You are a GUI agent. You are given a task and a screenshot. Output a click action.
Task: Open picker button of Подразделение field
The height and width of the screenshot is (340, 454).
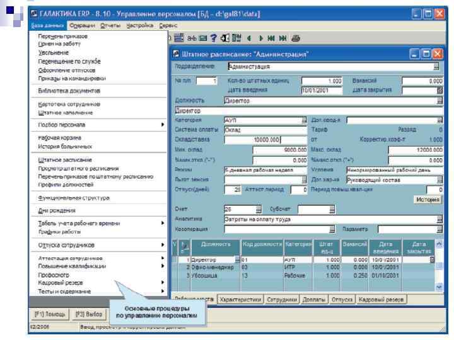point(436,67)
